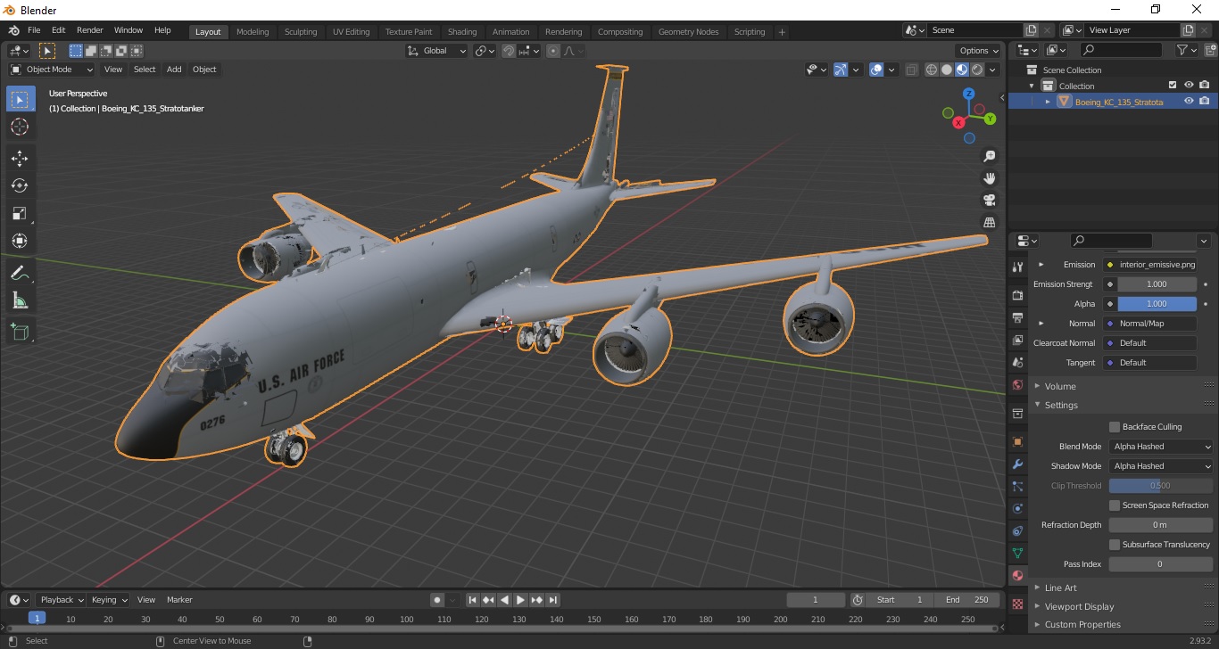Select the Rotate tool
Image resolution: width=1219 pixels, height=649 pixels.
20,186
